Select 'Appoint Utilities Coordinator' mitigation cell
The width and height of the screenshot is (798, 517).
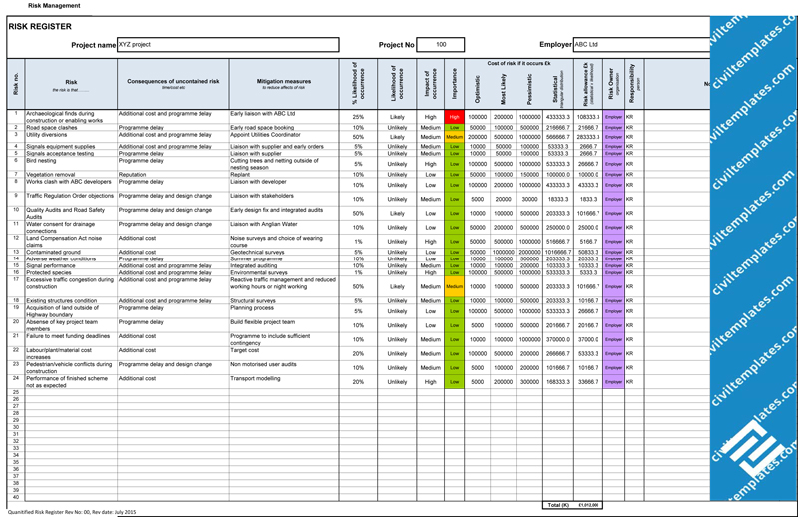coord(284,137)
